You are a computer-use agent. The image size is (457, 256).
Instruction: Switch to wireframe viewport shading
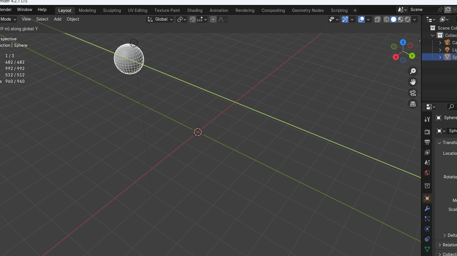(386, 19)
